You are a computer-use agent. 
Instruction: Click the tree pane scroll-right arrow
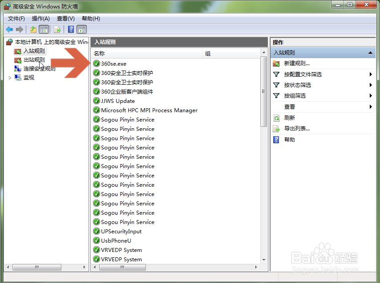[x=85, y=267]
